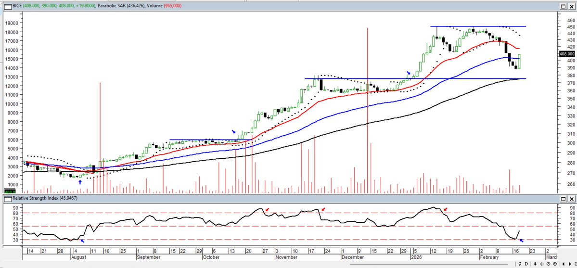The width and height of the screenshot is (577, 268).
Task: Close the Relative Strength Index pane
Action: tap(571, 199)
